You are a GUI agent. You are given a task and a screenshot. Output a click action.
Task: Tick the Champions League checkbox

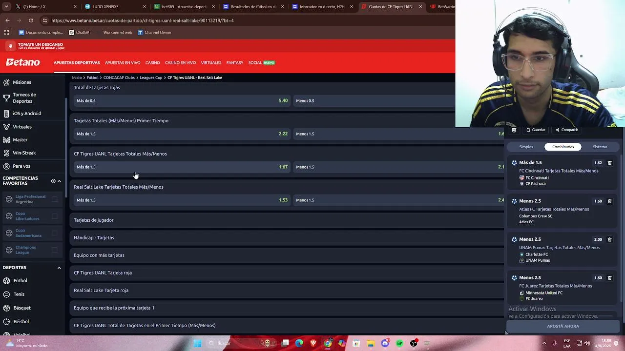pos(55,250)
